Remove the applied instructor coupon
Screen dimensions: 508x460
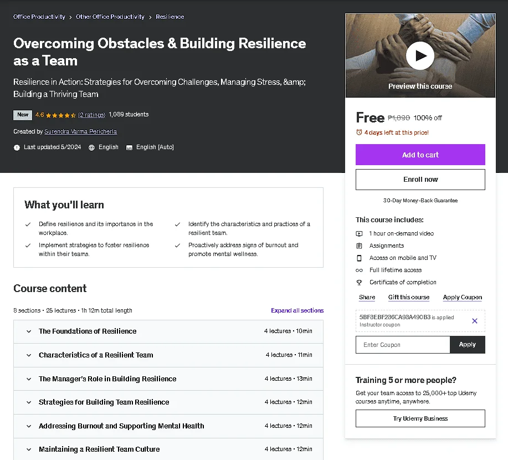[475, 321]
